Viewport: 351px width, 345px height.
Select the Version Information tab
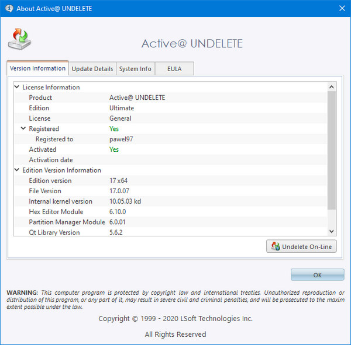[37, 68]
